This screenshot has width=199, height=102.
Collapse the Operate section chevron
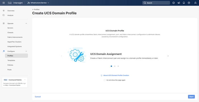pos(26,23)
